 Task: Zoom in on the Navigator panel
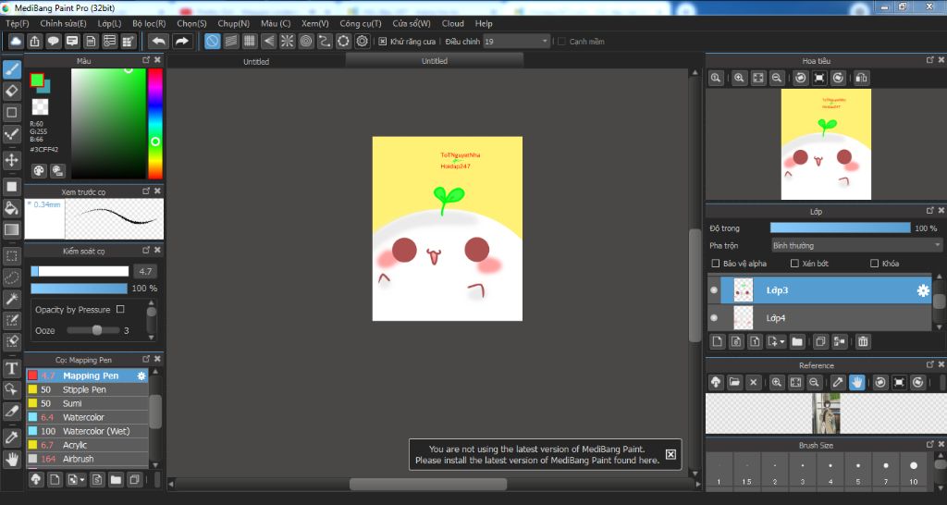point(739,78)
